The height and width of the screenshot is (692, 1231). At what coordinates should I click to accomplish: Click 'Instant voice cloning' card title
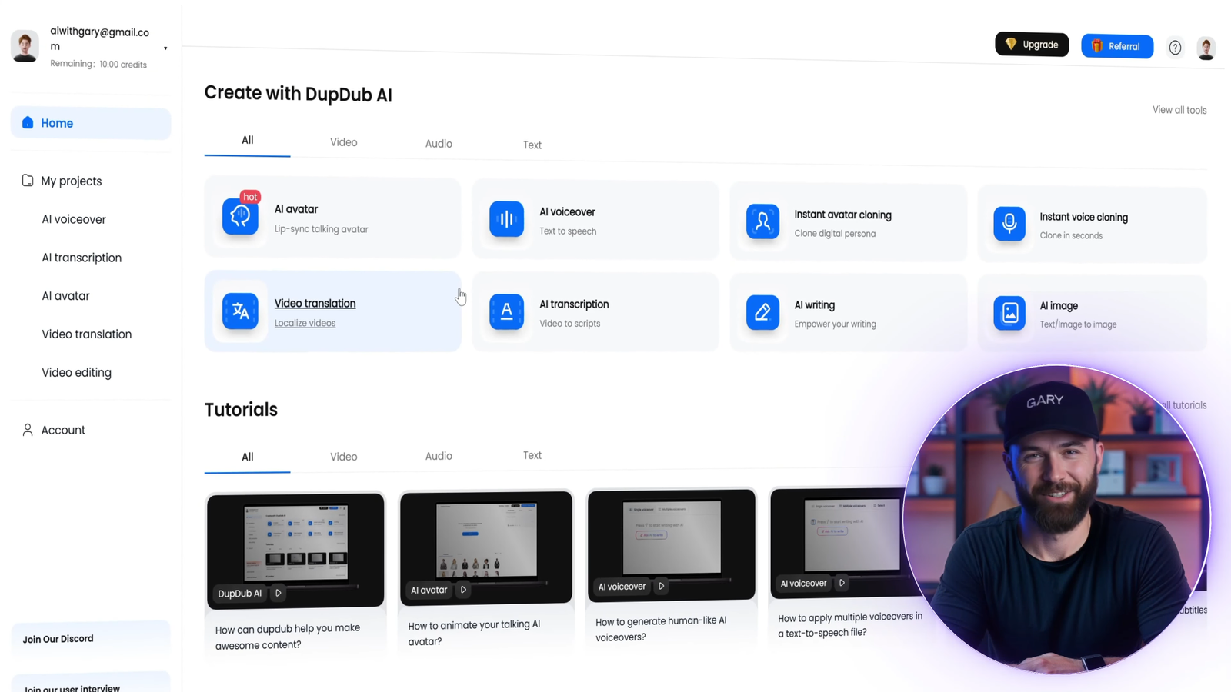click(x=1083, y=218)
